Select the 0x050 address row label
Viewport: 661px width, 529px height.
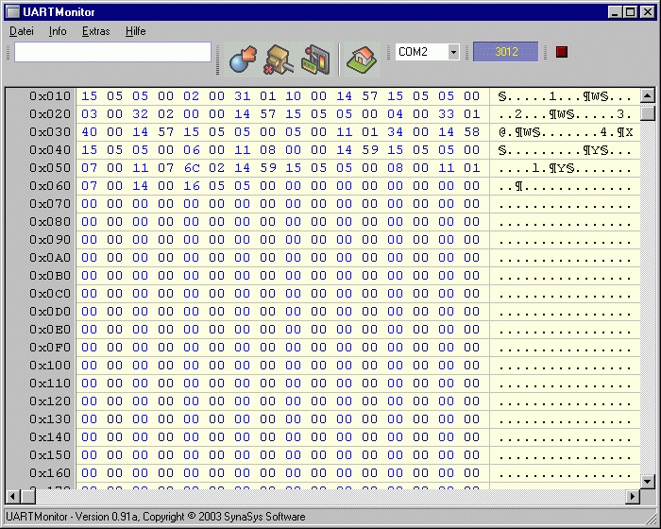50,168
